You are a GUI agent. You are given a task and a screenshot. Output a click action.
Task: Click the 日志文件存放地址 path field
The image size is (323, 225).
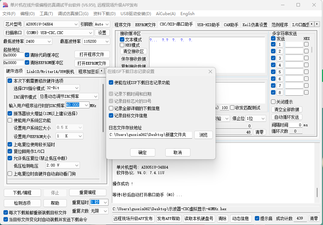coord(150,135)
